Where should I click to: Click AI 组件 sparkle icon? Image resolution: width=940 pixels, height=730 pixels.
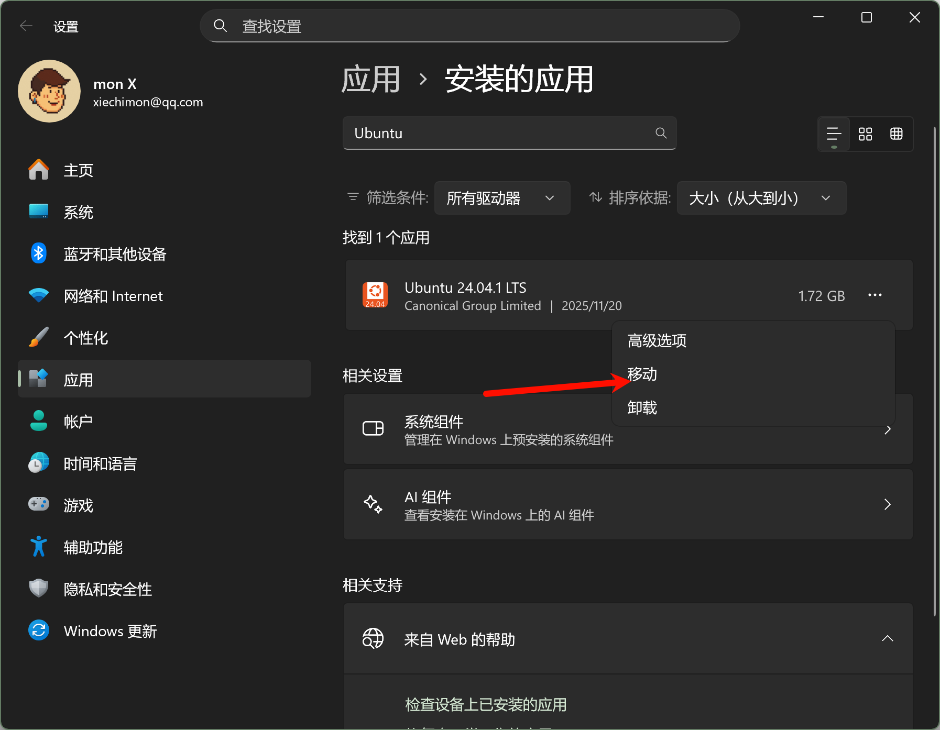click(x=373, y=504)
